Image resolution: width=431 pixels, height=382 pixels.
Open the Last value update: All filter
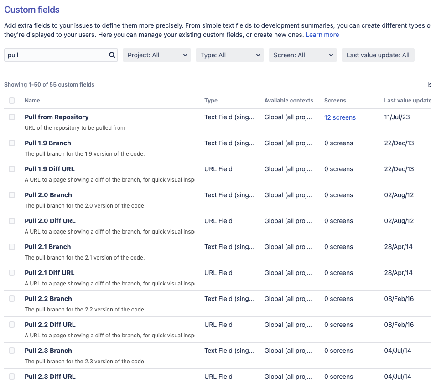pos(378,55)
